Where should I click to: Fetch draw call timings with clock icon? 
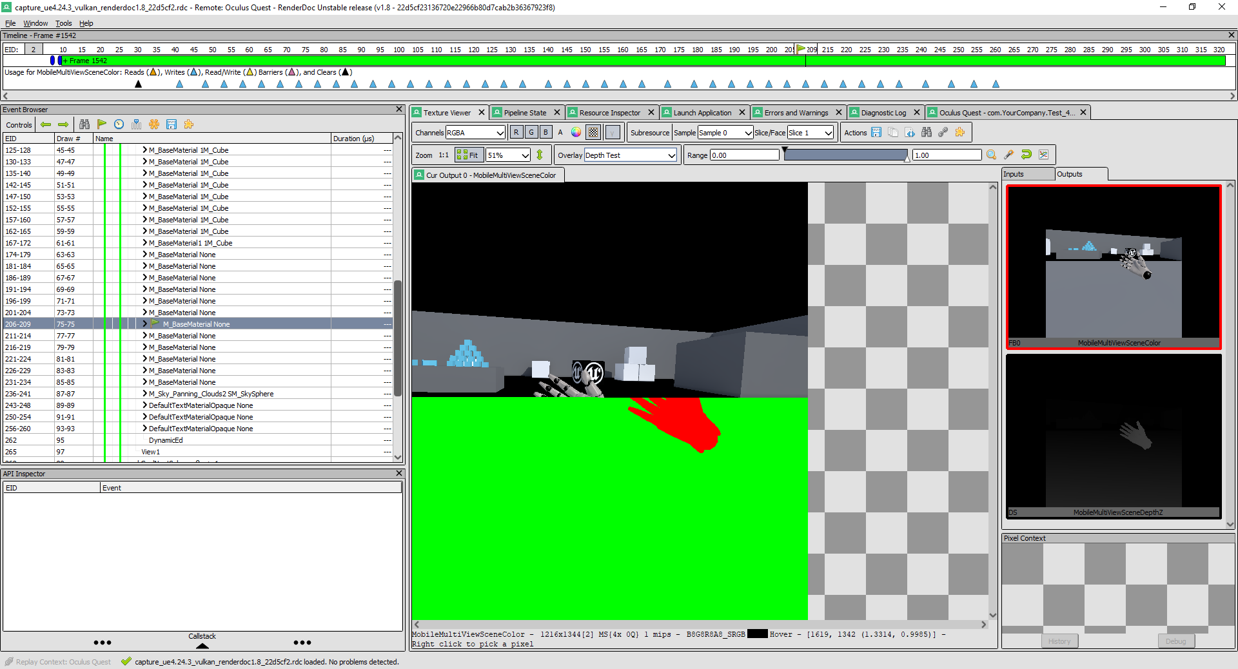pyautogui.click(x=119, y=124)
